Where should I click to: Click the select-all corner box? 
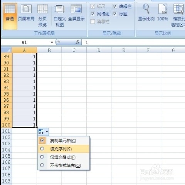point(7,50)
